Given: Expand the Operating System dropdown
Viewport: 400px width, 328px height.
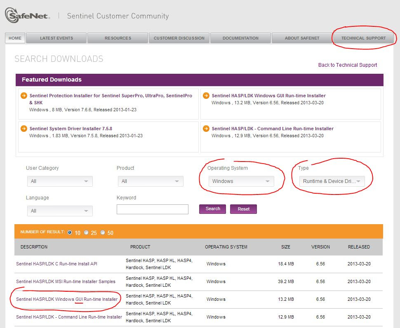Looking at the screenshot, I should (241, 181).
